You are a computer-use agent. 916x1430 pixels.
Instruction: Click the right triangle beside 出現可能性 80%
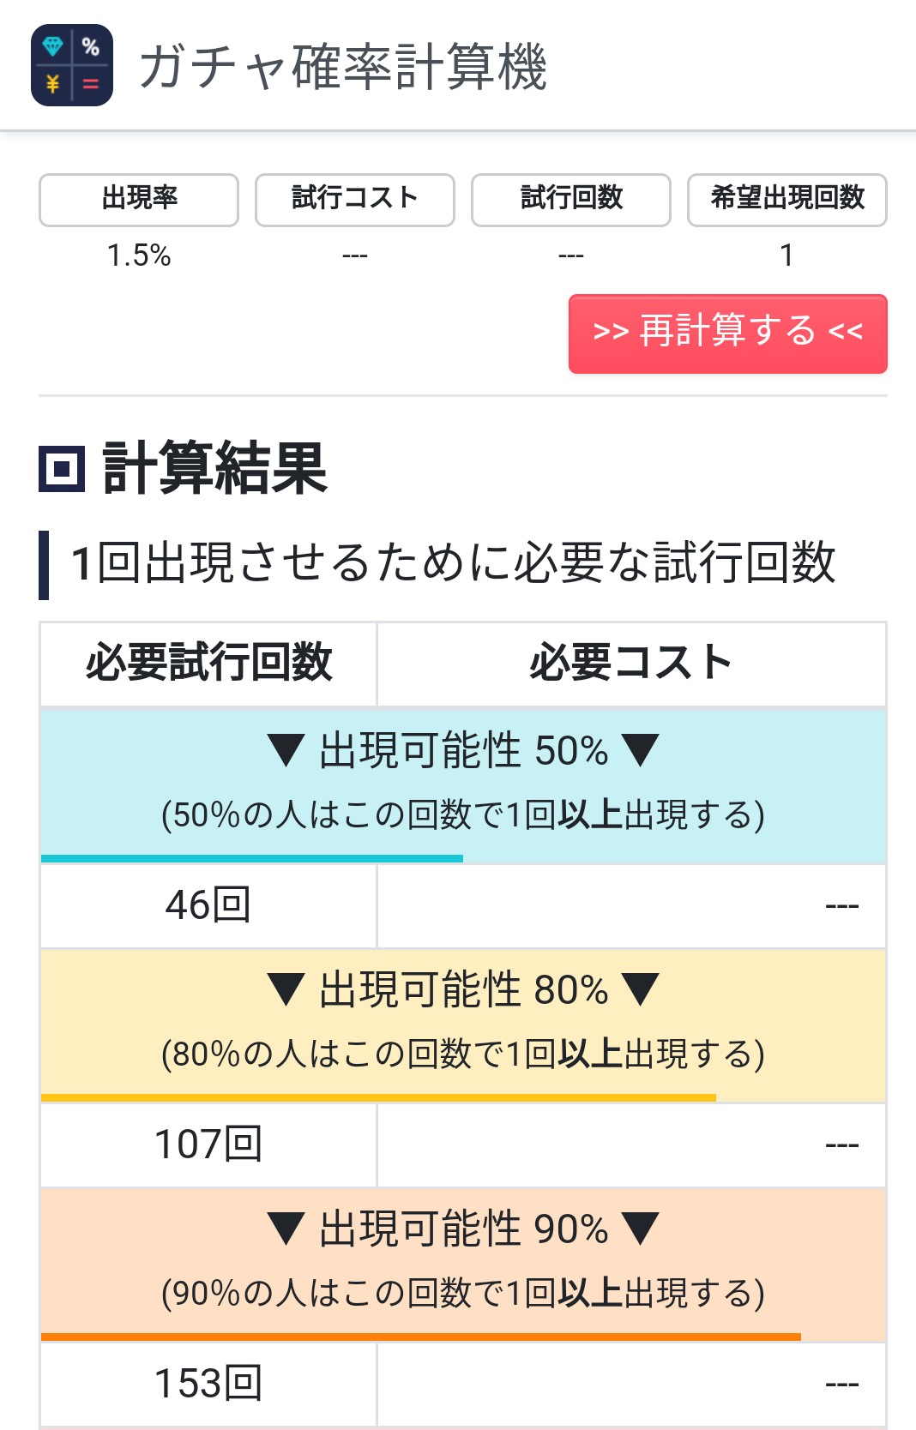point(641,990)
